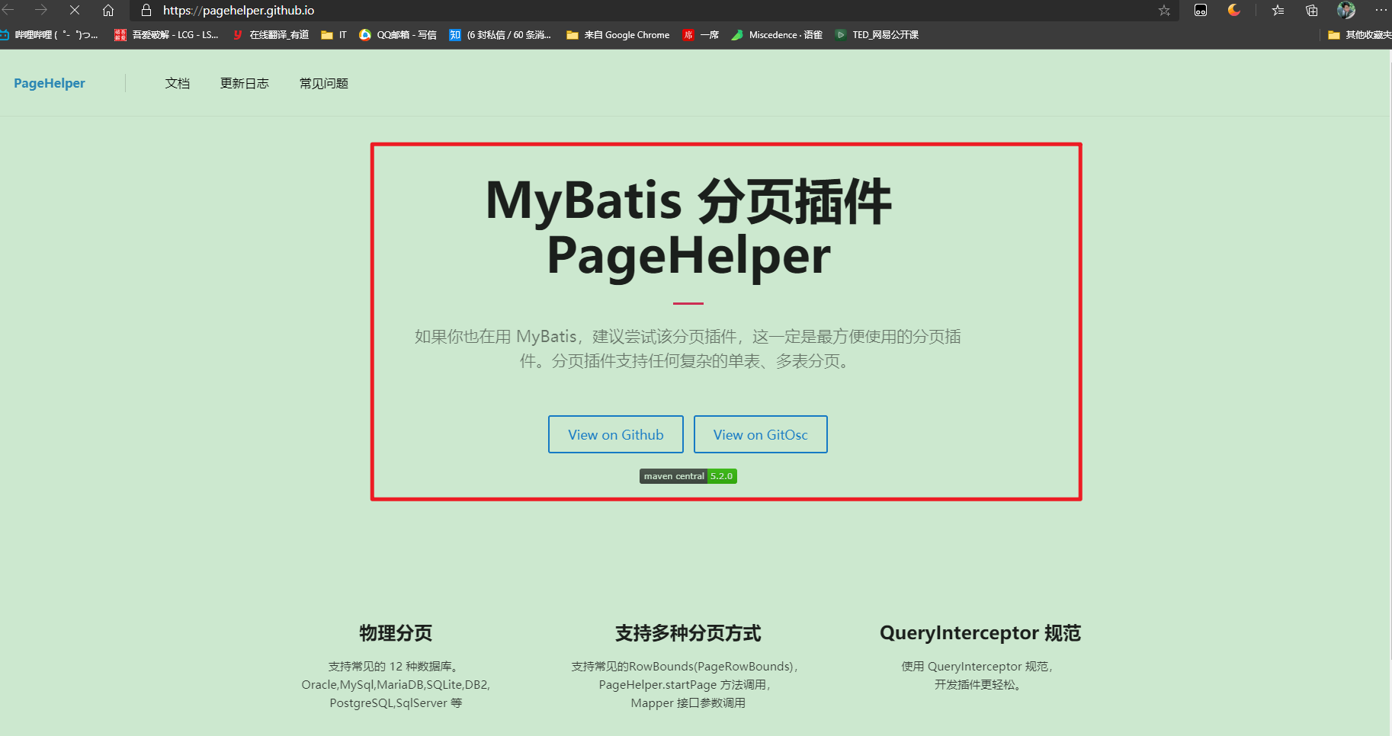1392x736 pixels.
Task: Click the lock icon for site info
Action: coord(146,10)
